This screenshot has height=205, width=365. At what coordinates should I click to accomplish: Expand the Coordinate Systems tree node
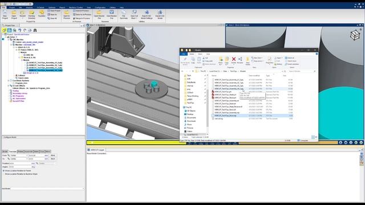click(x=9, y=81)
